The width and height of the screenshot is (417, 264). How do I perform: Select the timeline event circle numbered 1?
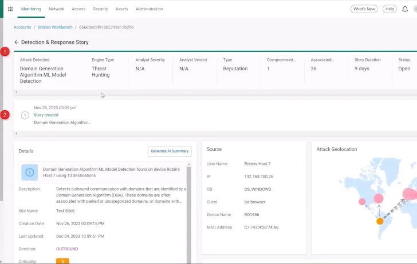pyautogui.click(x=25, y=115)
